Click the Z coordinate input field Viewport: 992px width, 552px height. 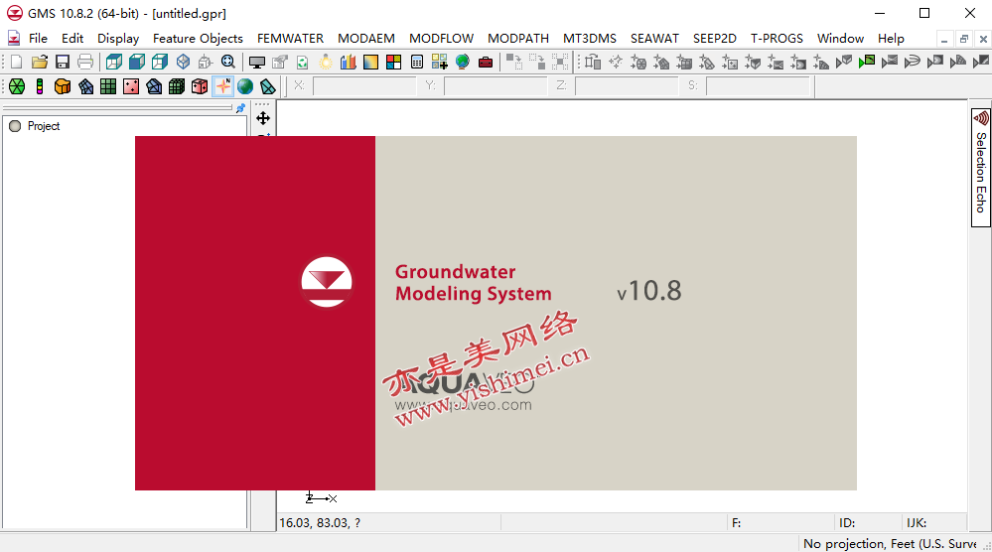coord(627,86)
